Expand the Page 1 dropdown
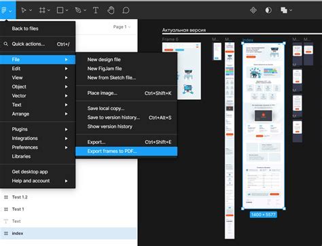The image size is (322, 246). (x=122, y=27)
